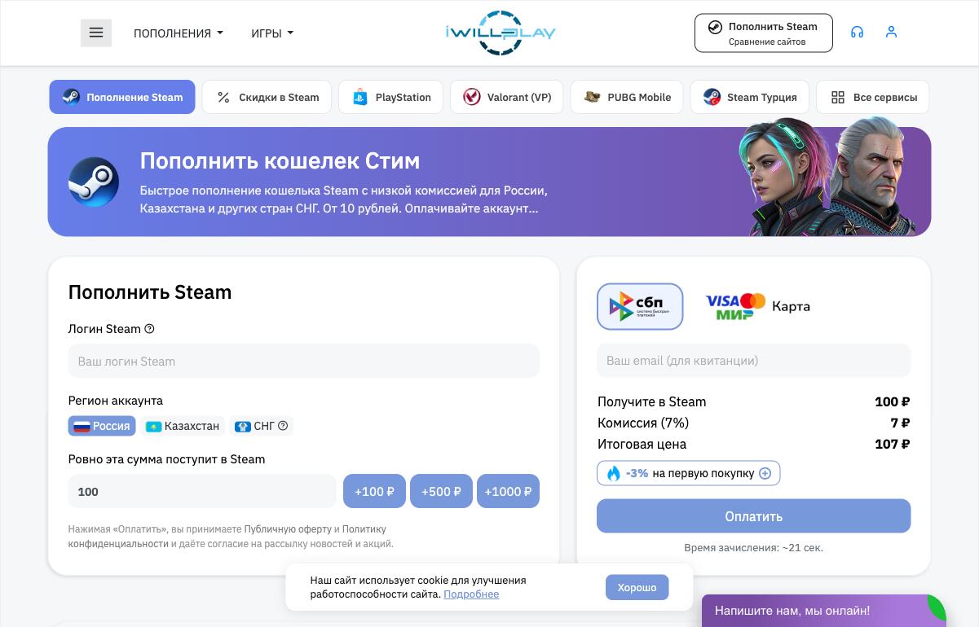The width and height of the screenshot is (979, 627).
Task: Click the Valorant logo icon
Action: click(471, 97)
